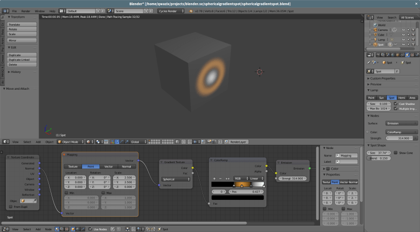Enable the From Dupli checkbox
Viewport: 420px width, 232px height.
point(11,207)
